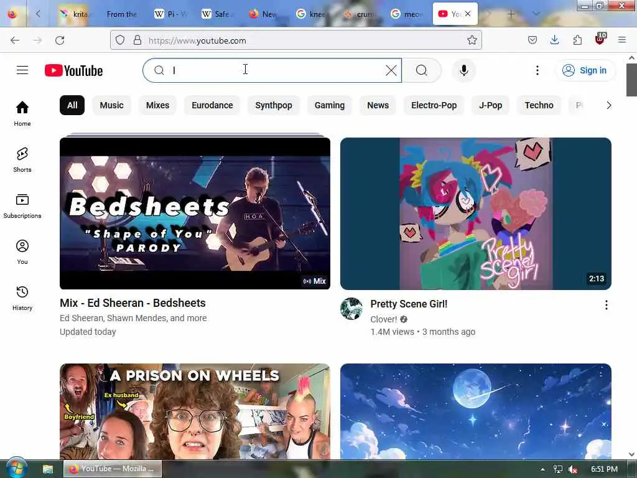The image size is (637, 478).
Task: Switch to the crumb browser tab
Action: pos(359,14)
